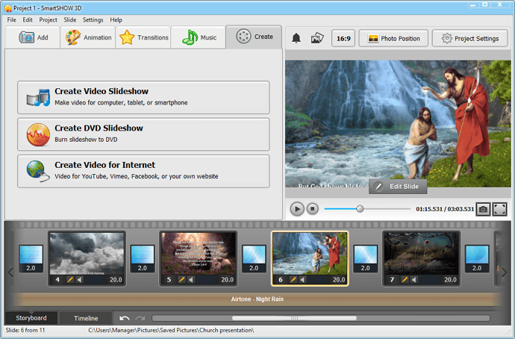
Task: Open the Add tab
Action: tap(33, 37)
